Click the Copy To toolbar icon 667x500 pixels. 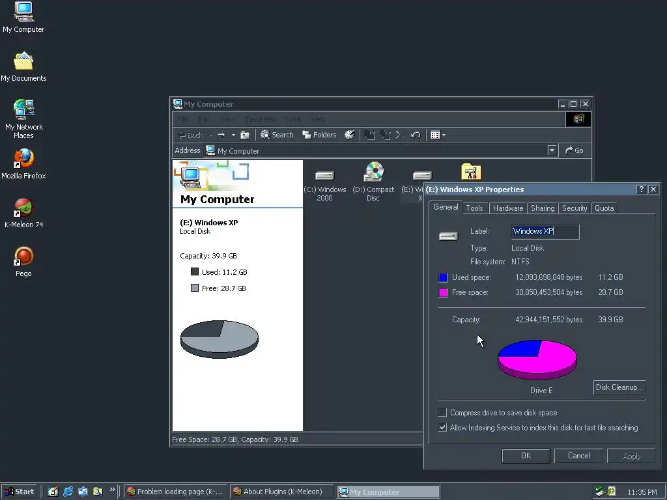point(385,135)
